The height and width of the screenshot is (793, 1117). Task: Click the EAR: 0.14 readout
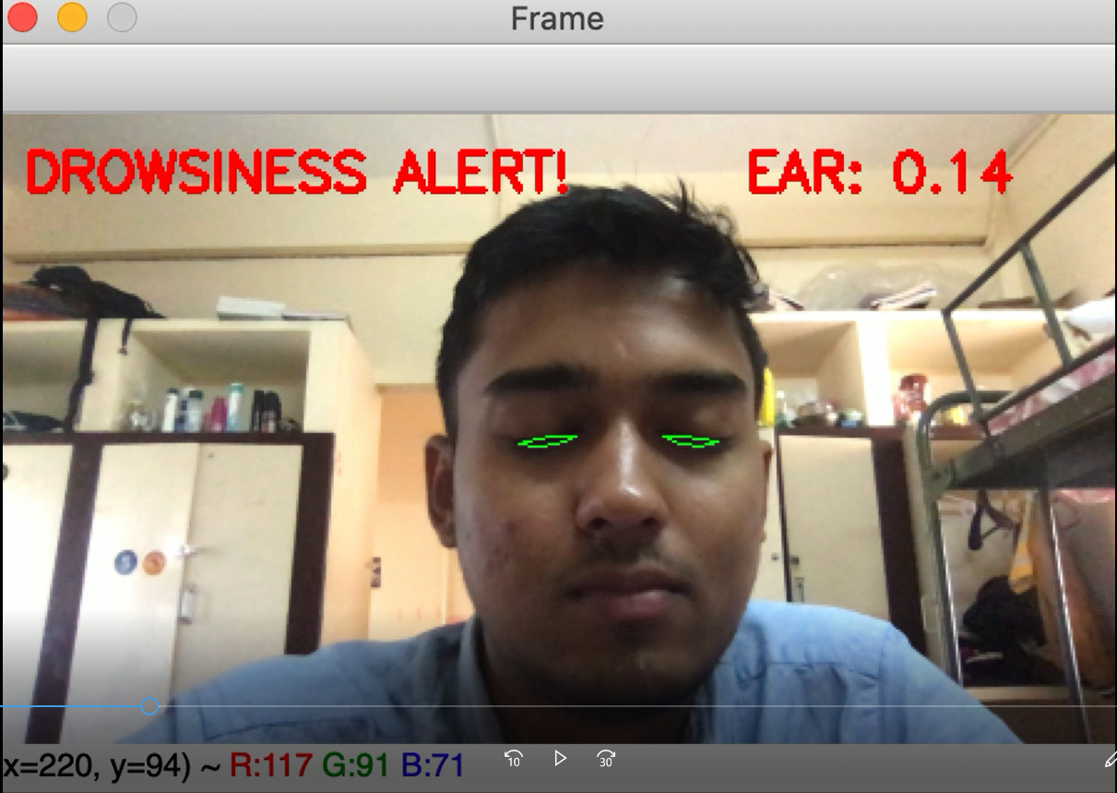point(879,173)
